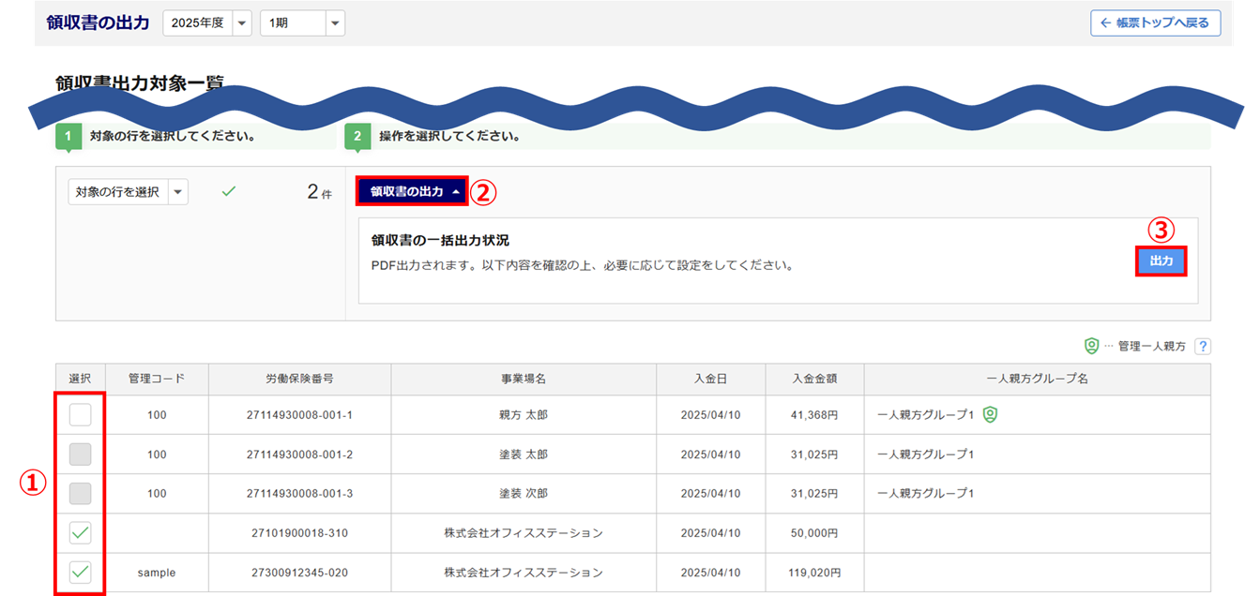Click the 入金金額 column header
The height and width of the screenshot is (596, 1245).
point(813,380)
